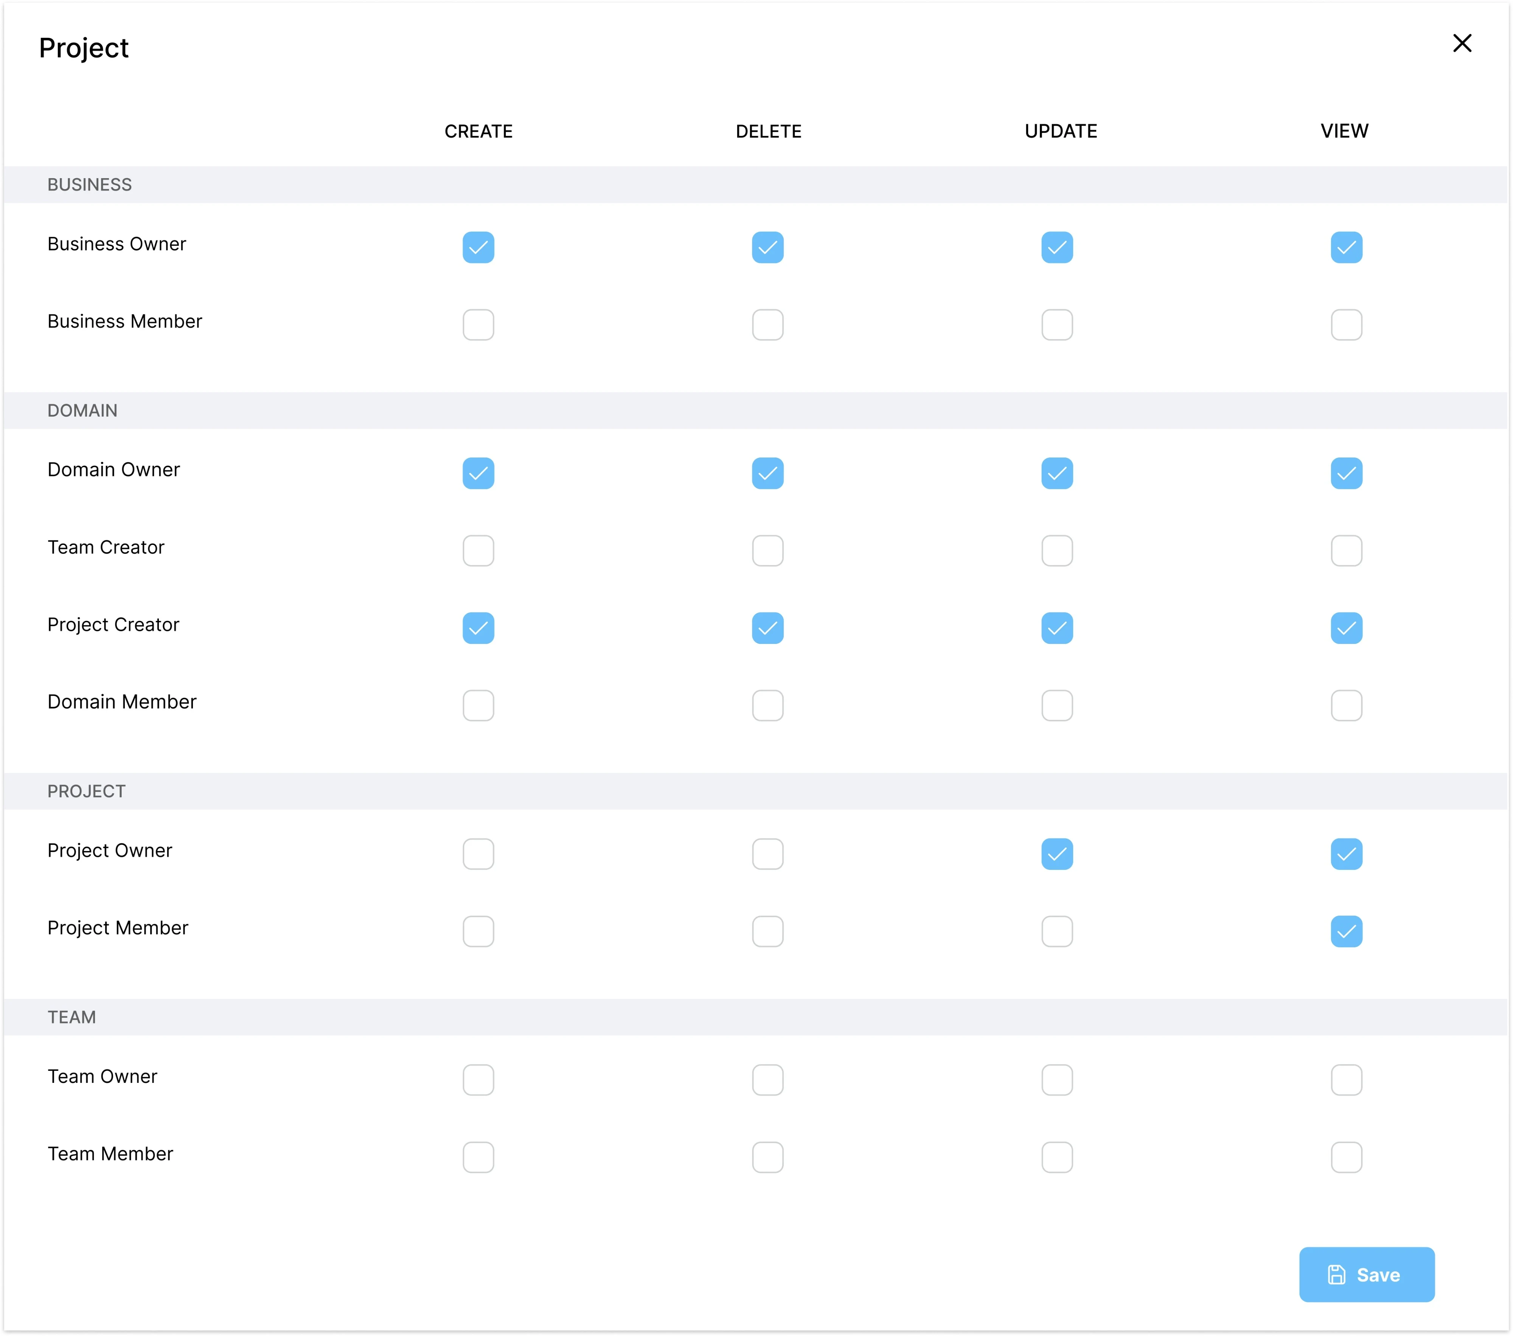Click the CREATE column header
Screen dimensions: 1513x1336
tap(478, 131)
